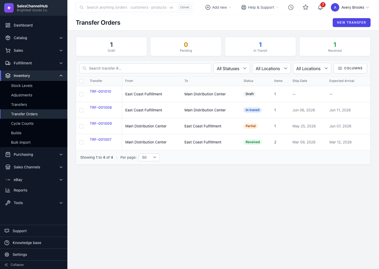Click the SalesChannelHub lightning logo
379x269 pixels.
click(x=9, y=8)
